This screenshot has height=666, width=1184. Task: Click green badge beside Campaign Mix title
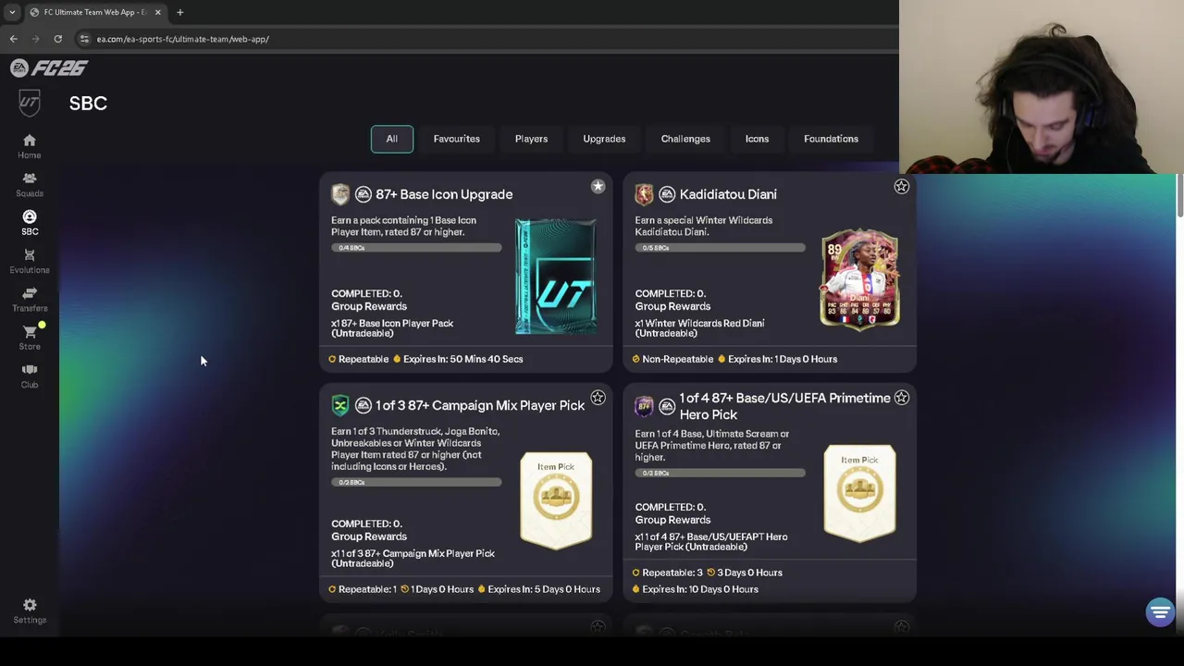pos(340,405)
